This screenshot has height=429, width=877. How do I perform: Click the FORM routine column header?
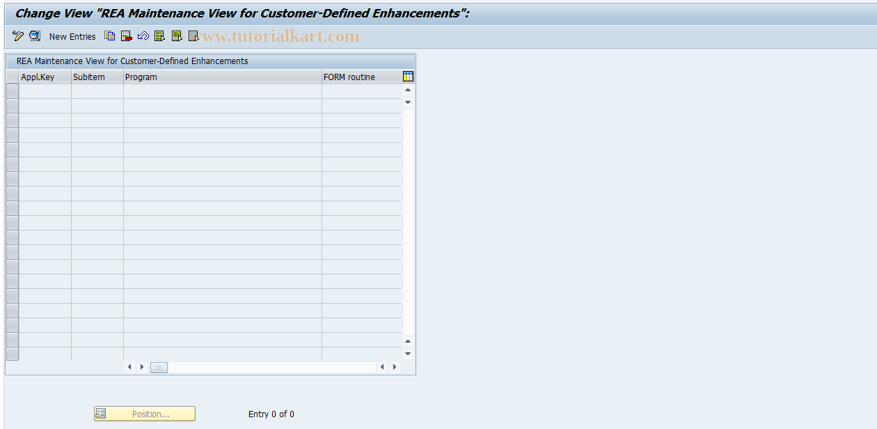[x=362, y=77]
